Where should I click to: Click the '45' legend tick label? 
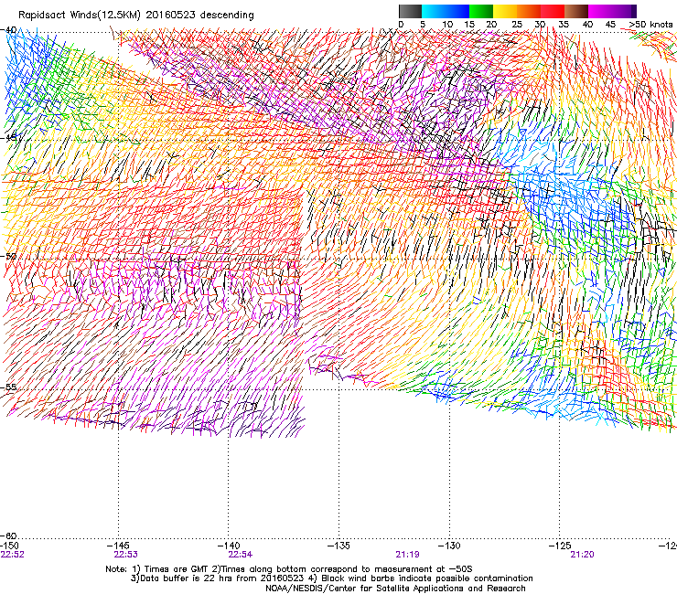[x=610, y=25]
